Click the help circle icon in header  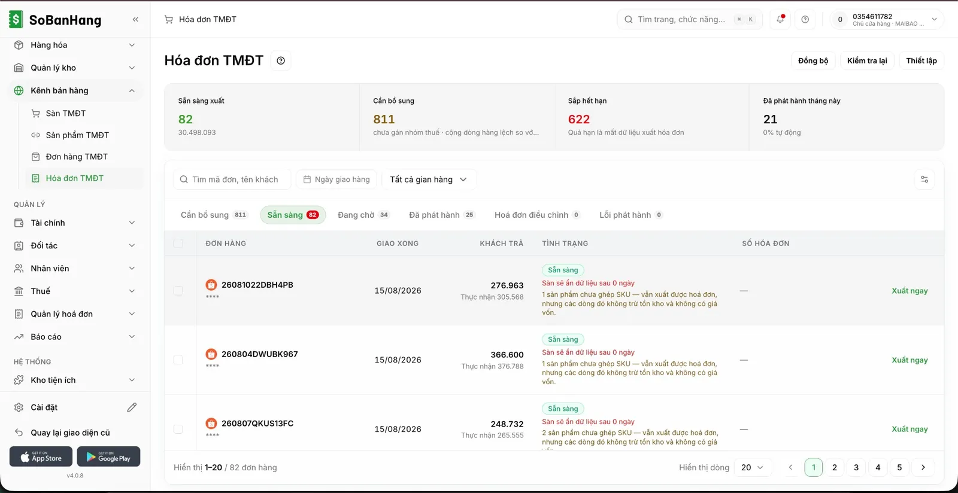[x=805, y=19]
